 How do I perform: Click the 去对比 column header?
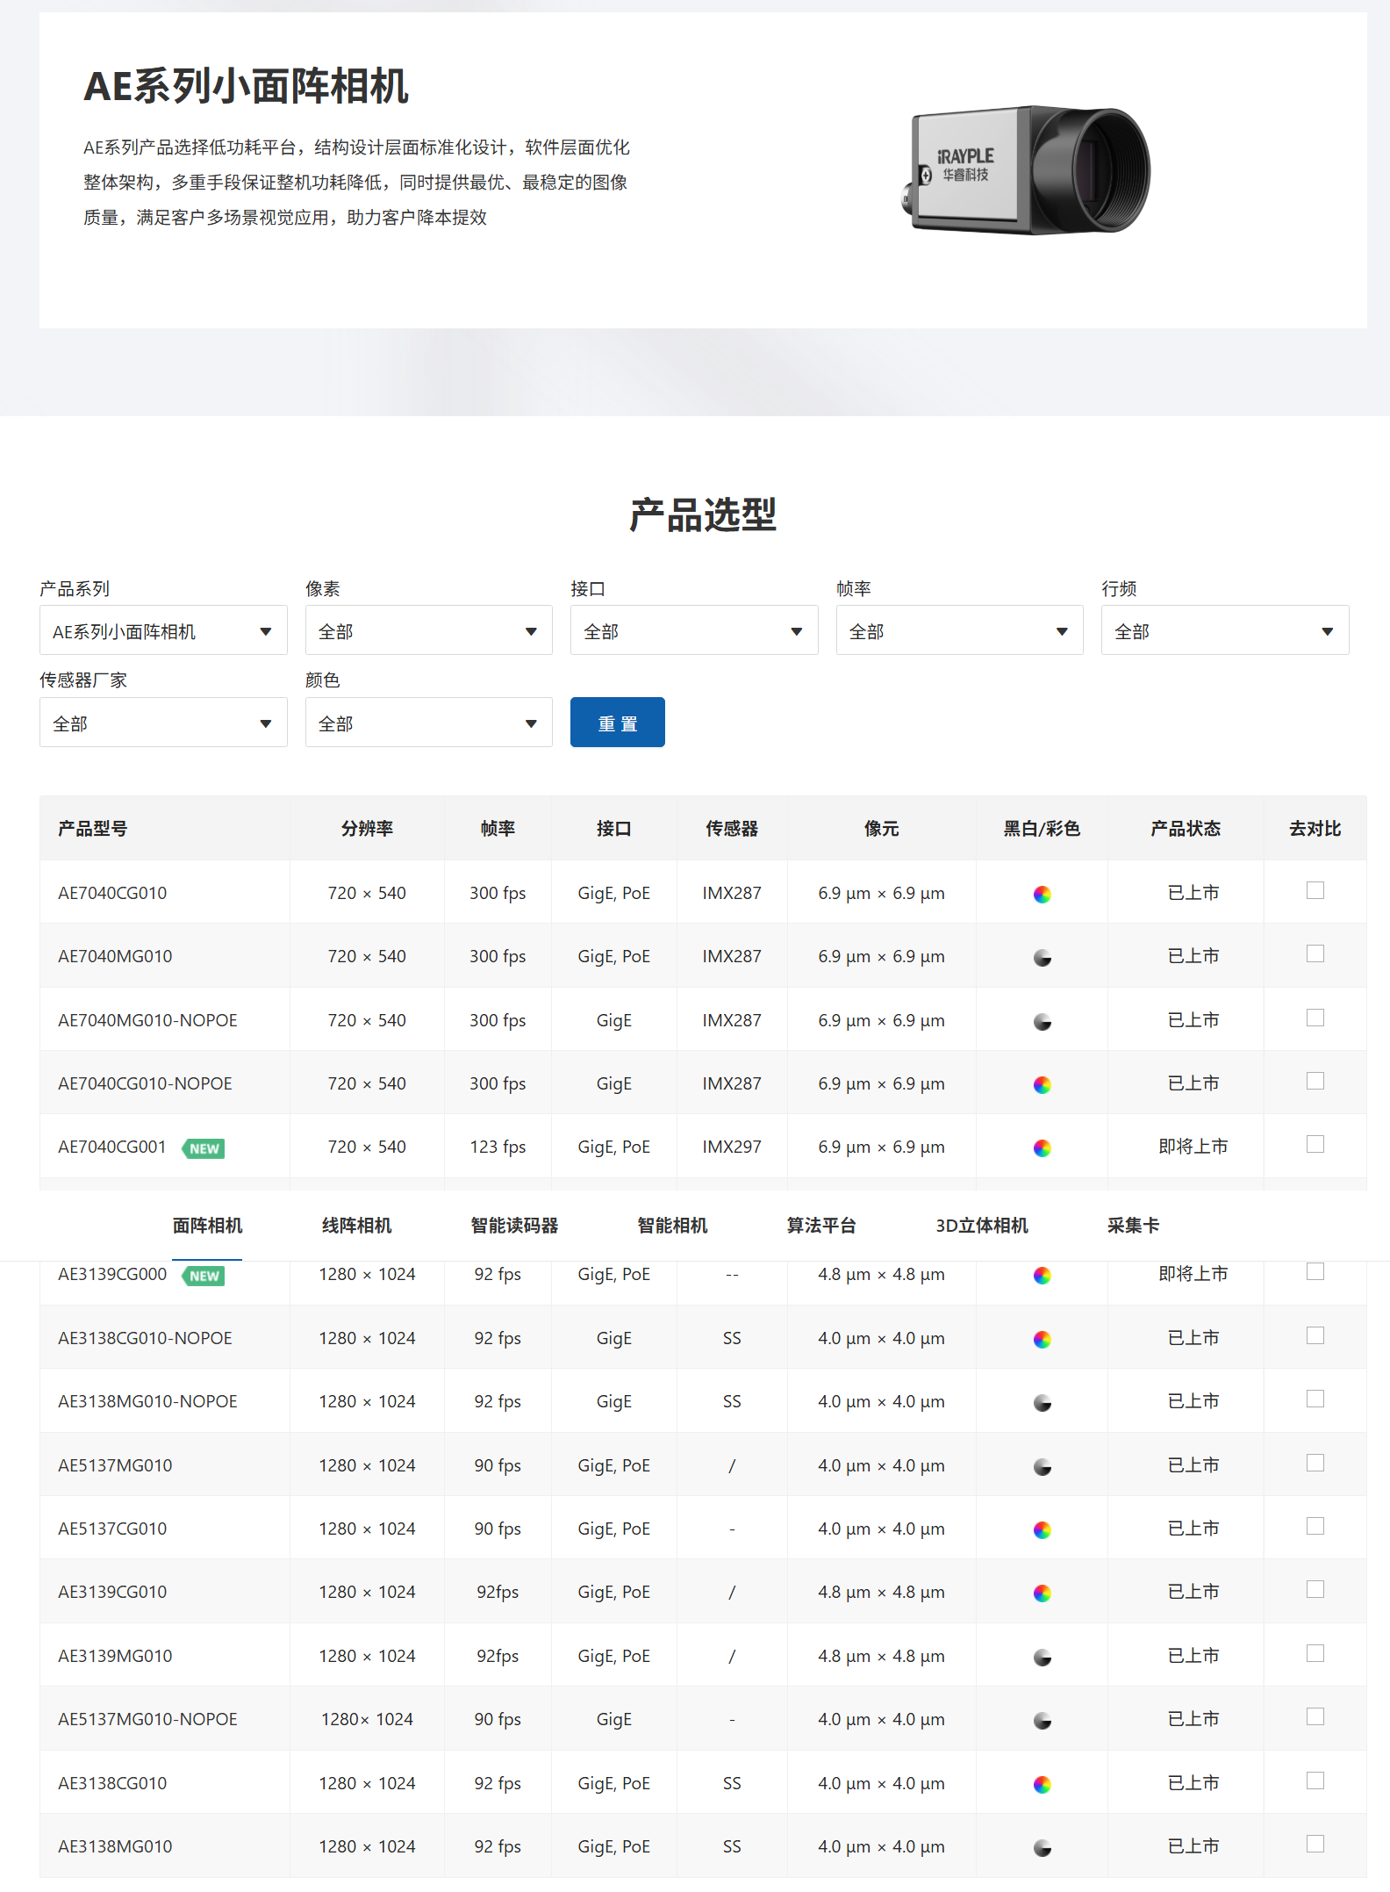1315,829
